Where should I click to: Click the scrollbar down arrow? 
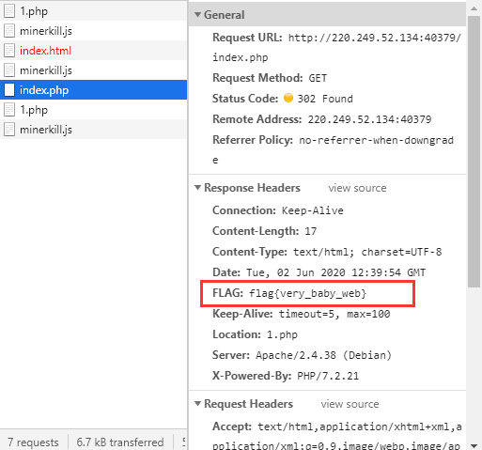(474, 445)
